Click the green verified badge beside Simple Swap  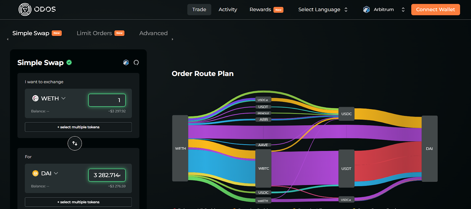tap(69, 62)
